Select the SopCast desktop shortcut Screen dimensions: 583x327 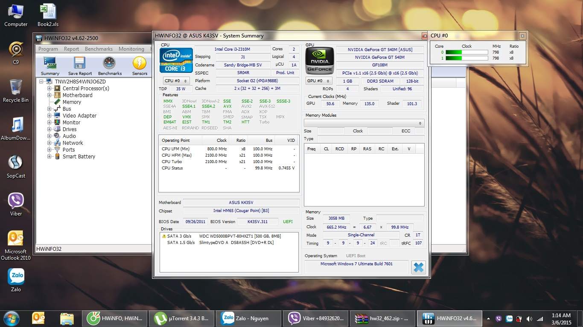coord(16,166)
